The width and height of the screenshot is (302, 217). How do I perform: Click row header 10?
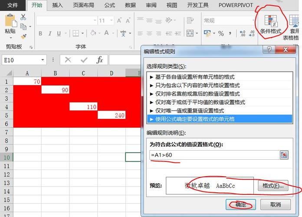7,158
